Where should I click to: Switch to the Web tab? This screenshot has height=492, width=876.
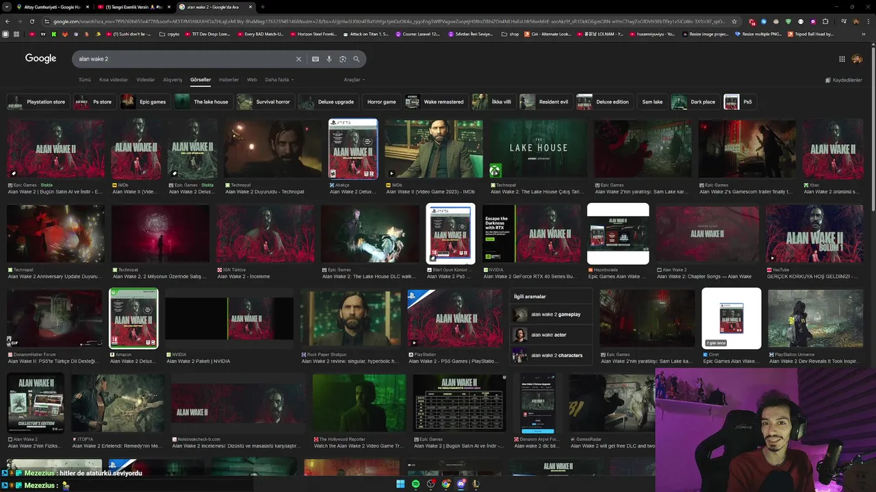[252, 80]
